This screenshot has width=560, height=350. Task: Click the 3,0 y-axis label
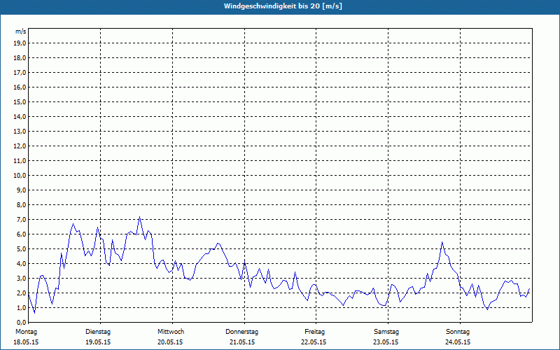tap(21, 278)
